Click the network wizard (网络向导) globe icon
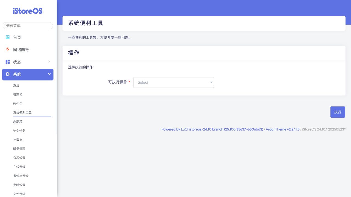 click(8, 50)
